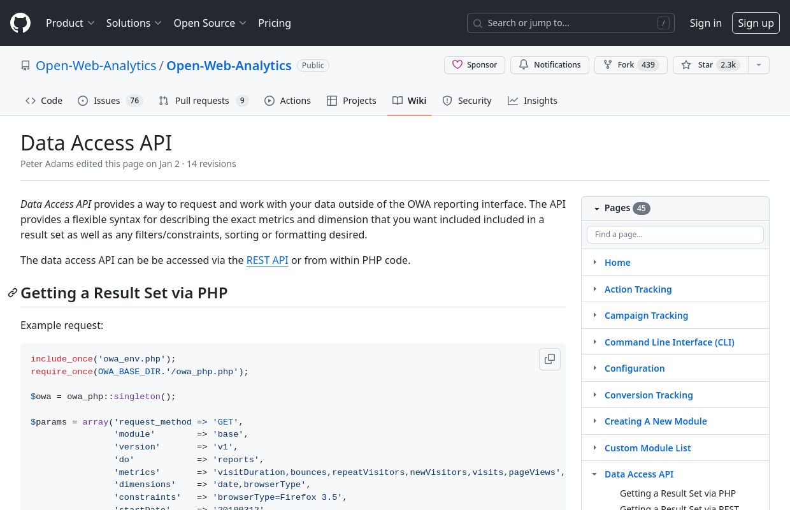Click the repository icon beside Open-Web-Analytics
Image resolution: width=790 pixels, height=510 pixels.
point(25,66)
